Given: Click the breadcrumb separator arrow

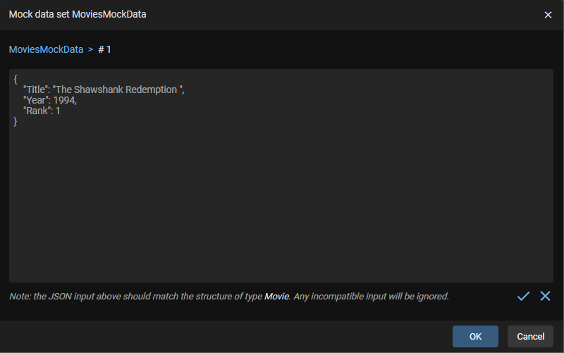Looking at the screenshot, I should 90,49.
